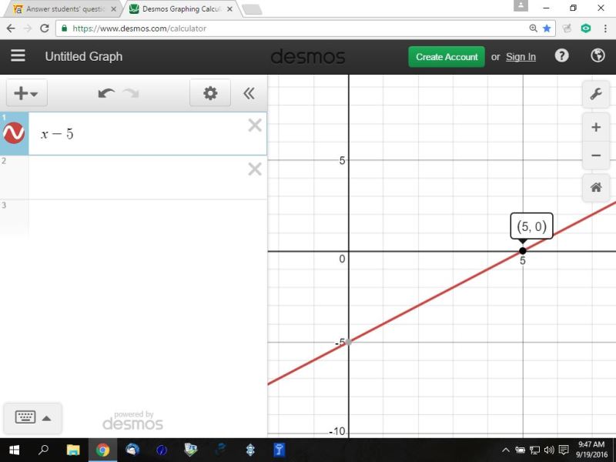This screenshot has height=462, width=616.
Task: Zoom in on the graph
Action: tap(596, 127)
